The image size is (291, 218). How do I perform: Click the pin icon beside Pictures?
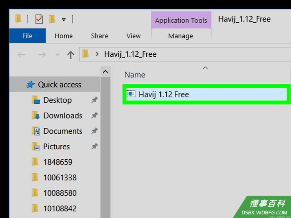(x=94, y=147)
